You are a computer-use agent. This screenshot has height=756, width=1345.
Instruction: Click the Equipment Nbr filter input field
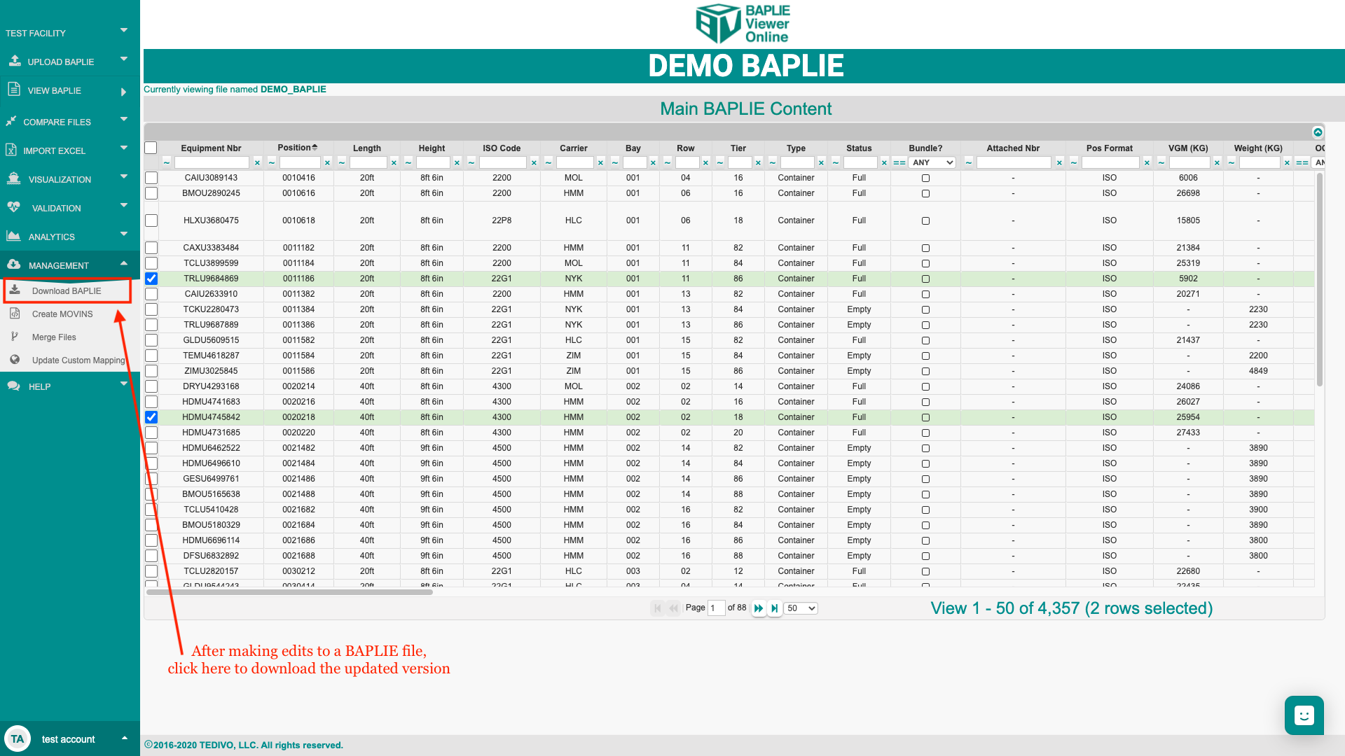pyautogui.click(x=212, y=162)
